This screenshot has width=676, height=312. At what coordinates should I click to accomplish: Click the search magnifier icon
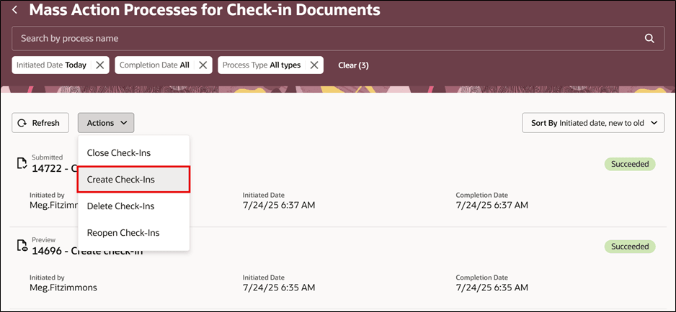click(x=649, y=38)
